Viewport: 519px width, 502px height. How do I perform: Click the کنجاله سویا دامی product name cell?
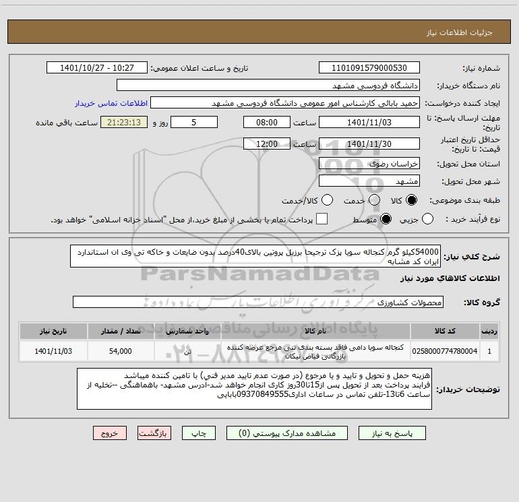click(x=315, y=352)
